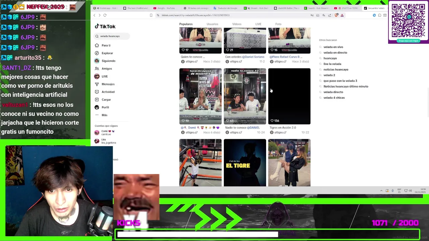This screenshot has width=429, height=241.
Task: Click the heart icon with 136 likes
Action: point(272,121)
